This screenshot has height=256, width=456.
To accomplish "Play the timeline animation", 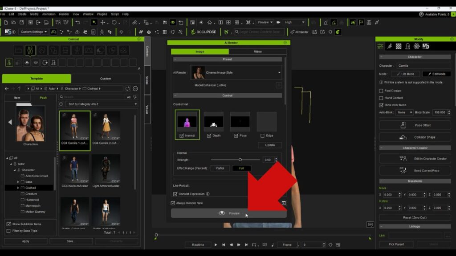I will (x=216, y=245).
